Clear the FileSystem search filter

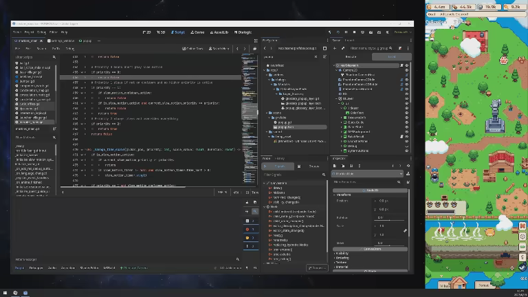pyautogui.click(x=316, y=57)
